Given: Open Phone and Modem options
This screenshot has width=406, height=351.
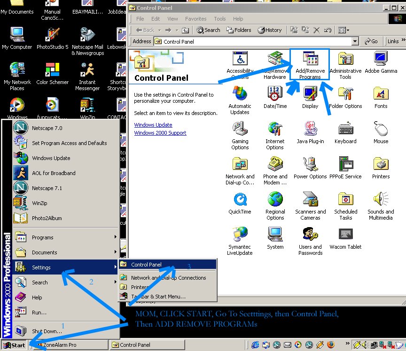Looking at the screenshot, I should coord(275,171).
